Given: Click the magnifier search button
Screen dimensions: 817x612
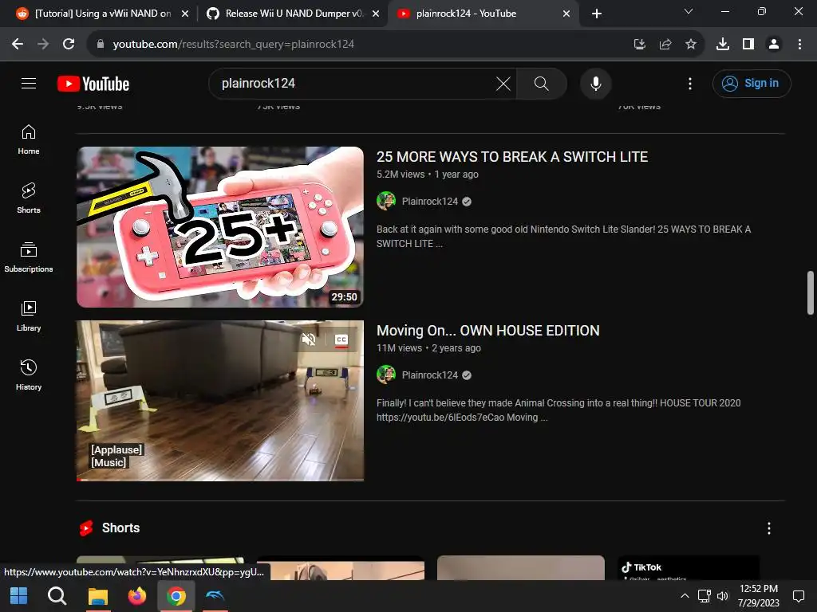Looking at the screenshot, I should 542,83.
